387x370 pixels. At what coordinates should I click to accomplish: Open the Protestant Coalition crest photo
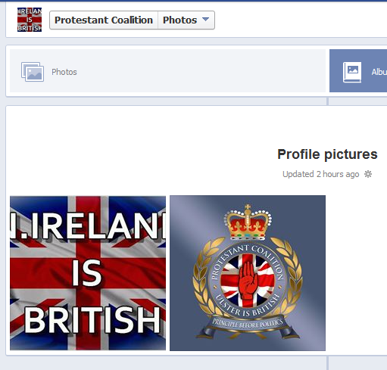[x=248, y=273]
